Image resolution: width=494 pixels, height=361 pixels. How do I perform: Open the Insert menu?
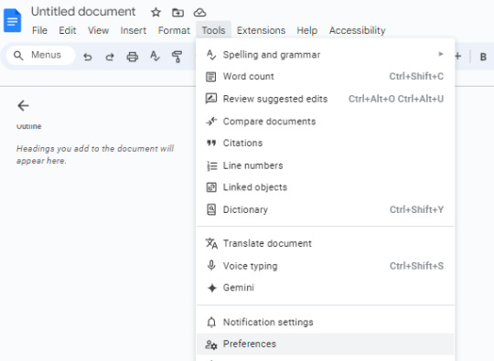click(x=134, y=30)
